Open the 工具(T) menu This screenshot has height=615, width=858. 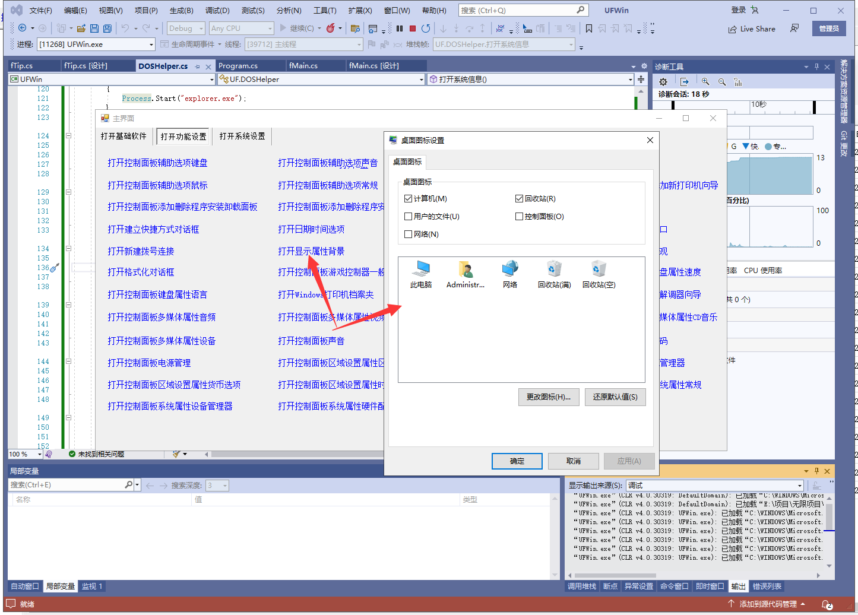pos(325,10)
